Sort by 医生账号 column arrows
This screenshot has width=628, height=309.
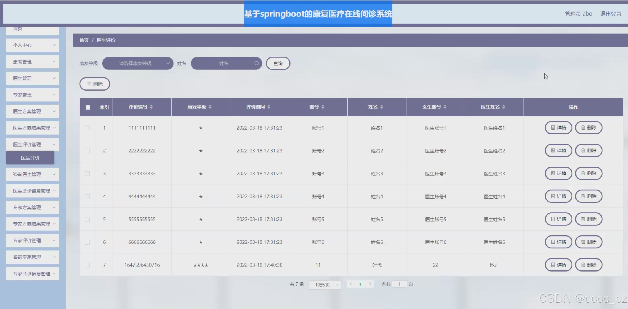point(445,107)
